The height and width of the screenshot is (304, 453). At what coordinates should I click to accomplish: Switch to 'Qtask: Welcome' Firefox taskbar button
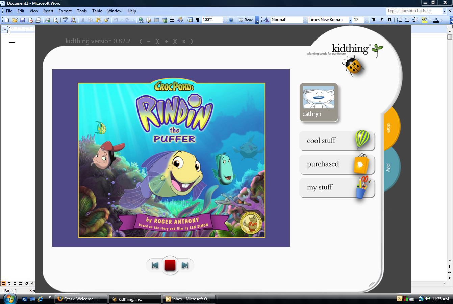81,299
